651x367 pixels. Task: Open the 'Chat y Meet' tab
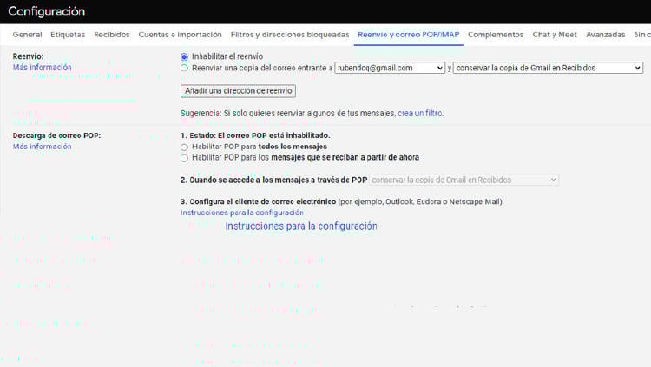coord(555,35)
